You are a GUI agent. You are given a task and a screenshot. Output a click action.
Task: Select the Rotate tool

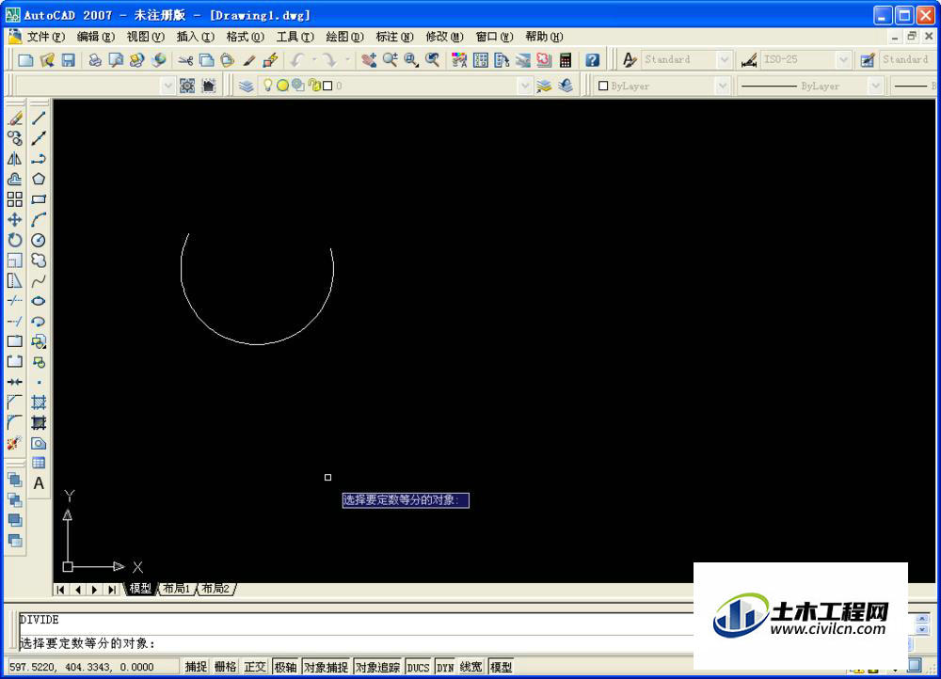(x=15, y=240)
